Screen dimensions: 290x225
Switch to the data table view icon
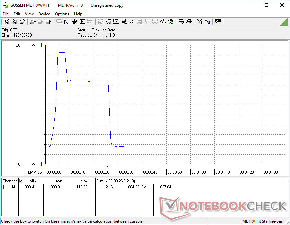(82, 22)
